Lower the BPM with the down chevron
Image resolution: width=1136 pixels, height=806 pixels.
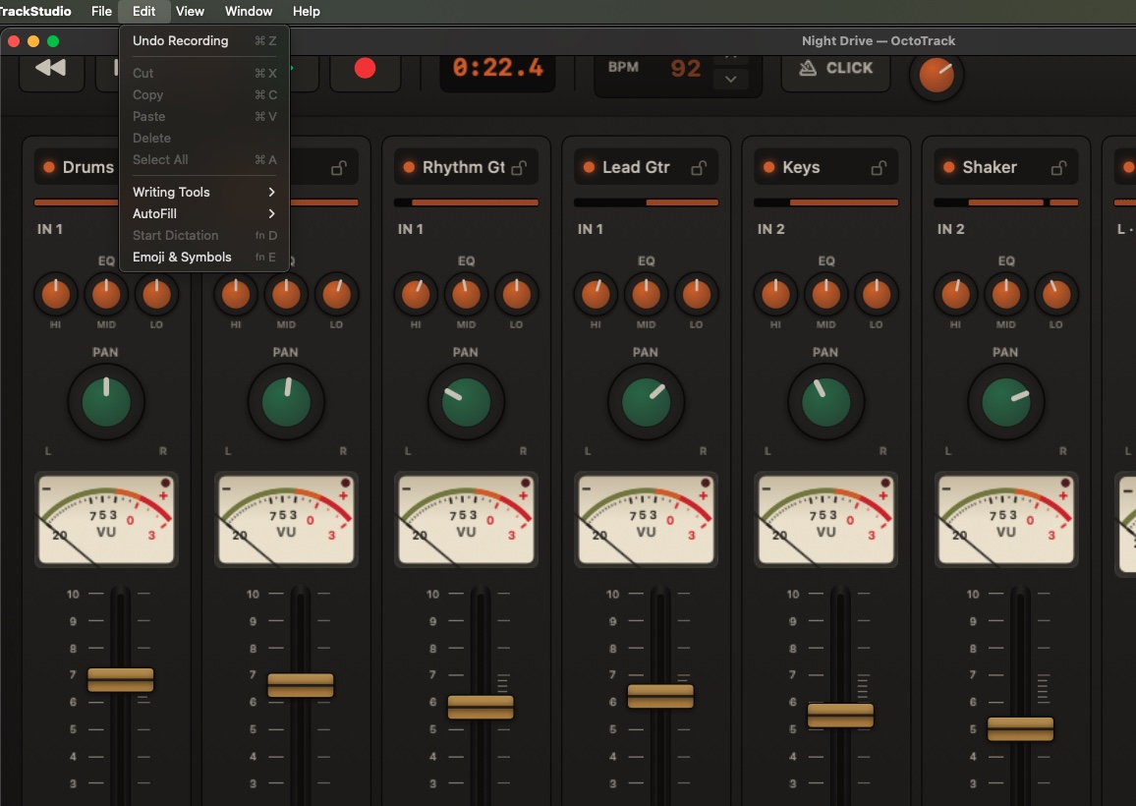[x=730, y=79]
